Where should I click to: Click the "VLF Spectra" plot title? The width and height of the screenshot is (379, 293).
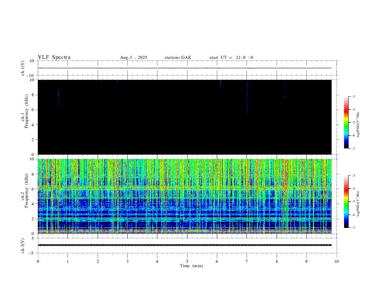(x=54, y=57)
